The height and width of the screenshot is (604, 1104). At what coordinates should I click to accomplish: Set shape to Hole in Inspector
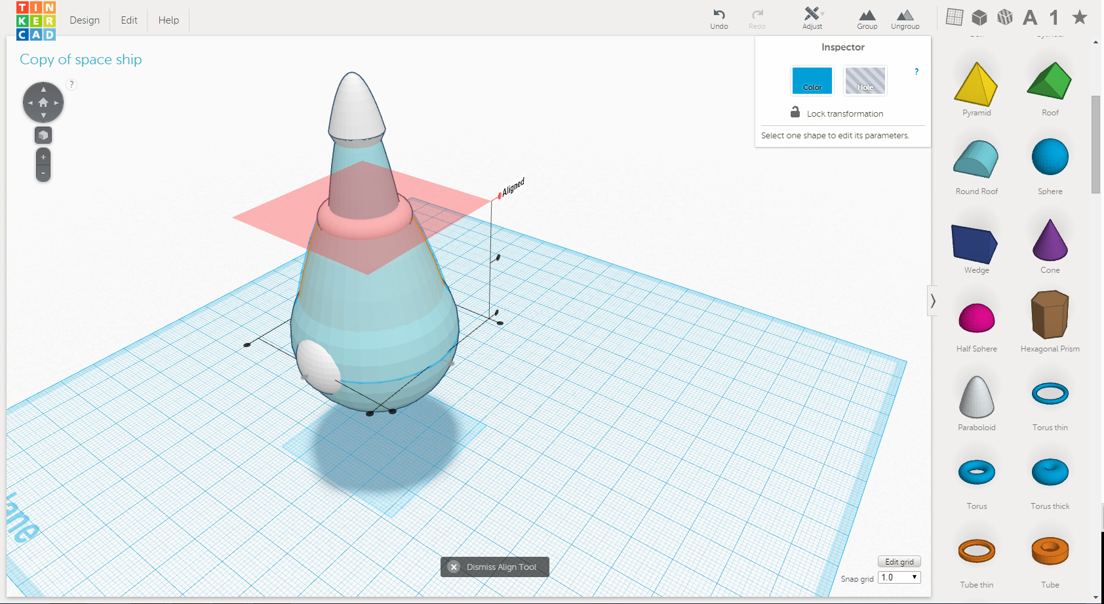(865, 81)
